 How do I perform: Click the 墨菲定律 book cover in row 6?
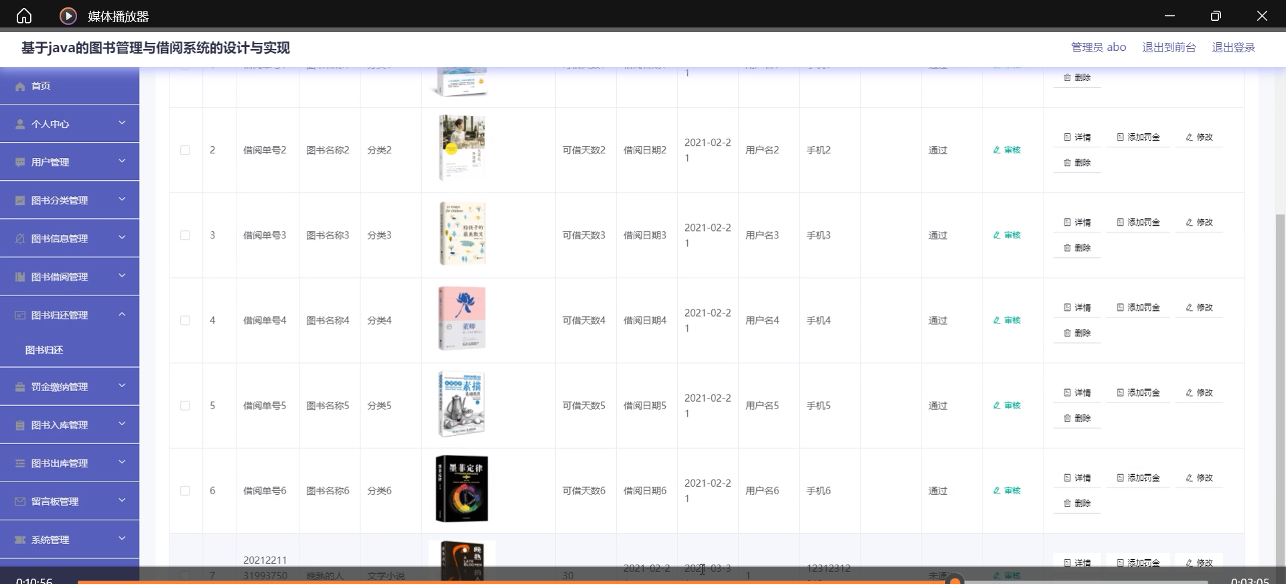pyautogui.click(x=461, y=489)
